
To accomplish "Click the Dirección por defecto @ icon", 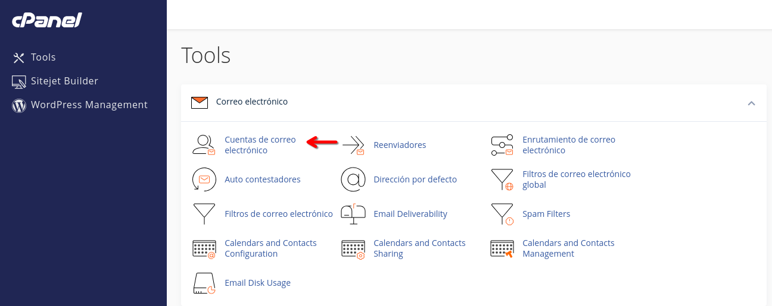I will (353, 179).
